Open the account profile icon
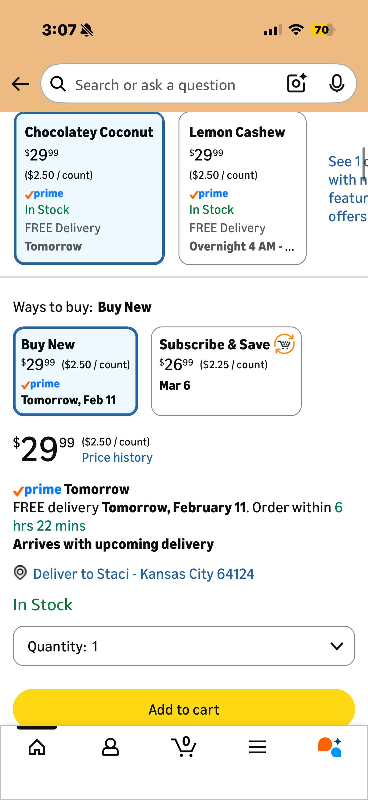Viewport: 368px width, 800px height. coord(110,747)
